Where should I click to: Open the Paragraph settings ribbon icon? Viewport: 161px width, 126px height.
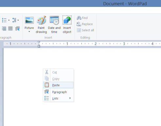[17, 29]
